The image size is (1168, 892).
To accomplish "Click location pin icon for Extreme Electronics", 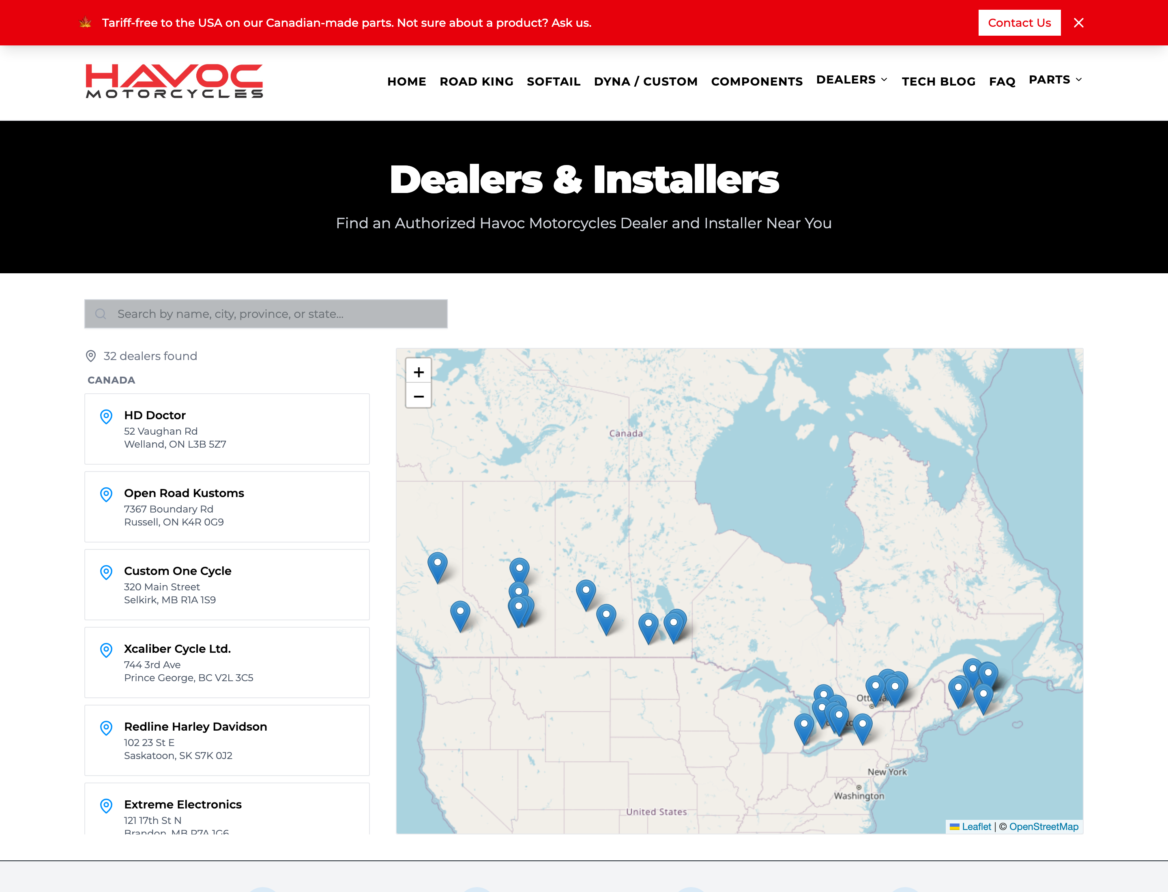I will (x=106, y=806).
